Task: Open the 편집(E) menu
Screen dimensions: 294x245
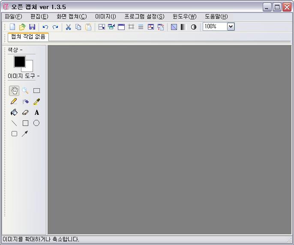Action: coord(39,17)
